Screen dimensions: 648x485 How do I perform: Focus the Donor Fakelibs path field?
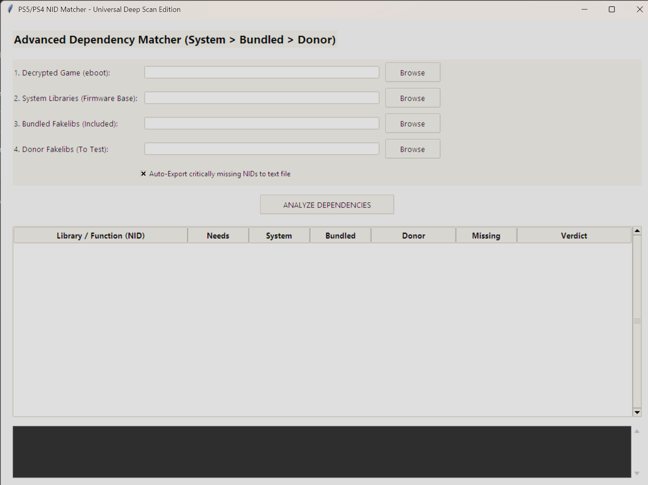coord(261,149)
